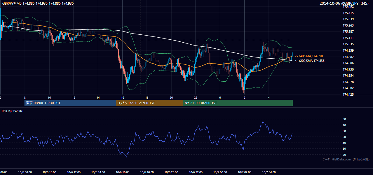
Task: Click price axis value 175.263
Action: [348, 25]
